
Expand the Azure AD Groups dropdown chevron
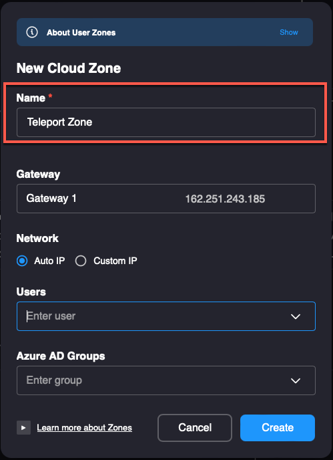pyautogui.click(x=295, y=380)
